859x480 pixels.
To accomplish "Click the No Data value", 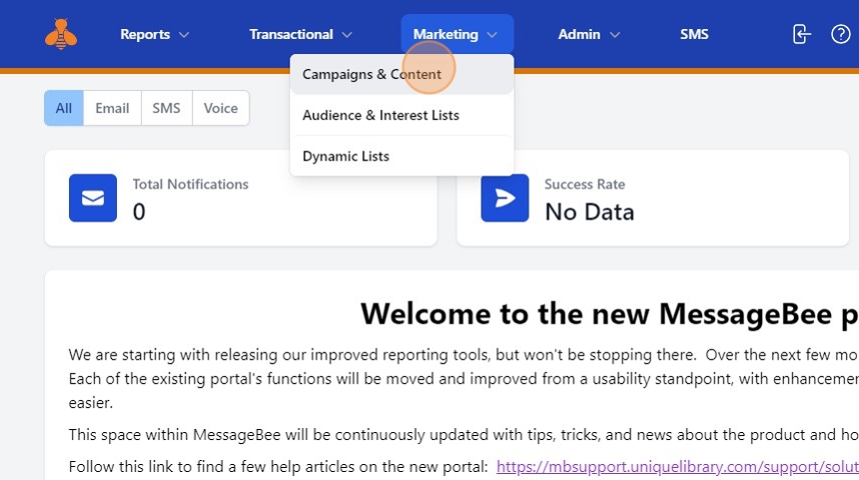I will click(x=589, y=212).
